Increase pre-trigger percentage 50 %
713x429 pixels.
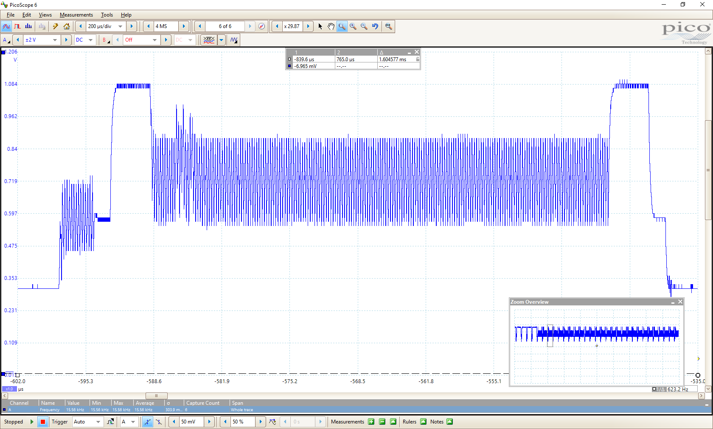point(261,422)
